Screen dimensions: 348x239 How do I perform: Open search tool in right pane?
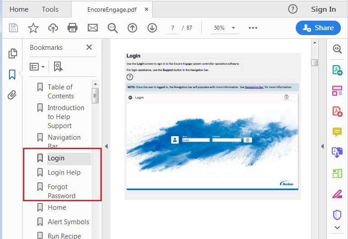337,49
